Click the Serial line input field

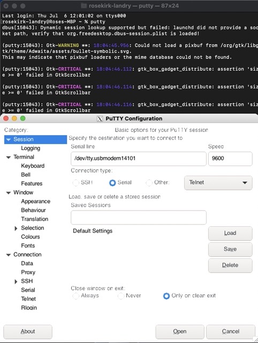[139, 159]
